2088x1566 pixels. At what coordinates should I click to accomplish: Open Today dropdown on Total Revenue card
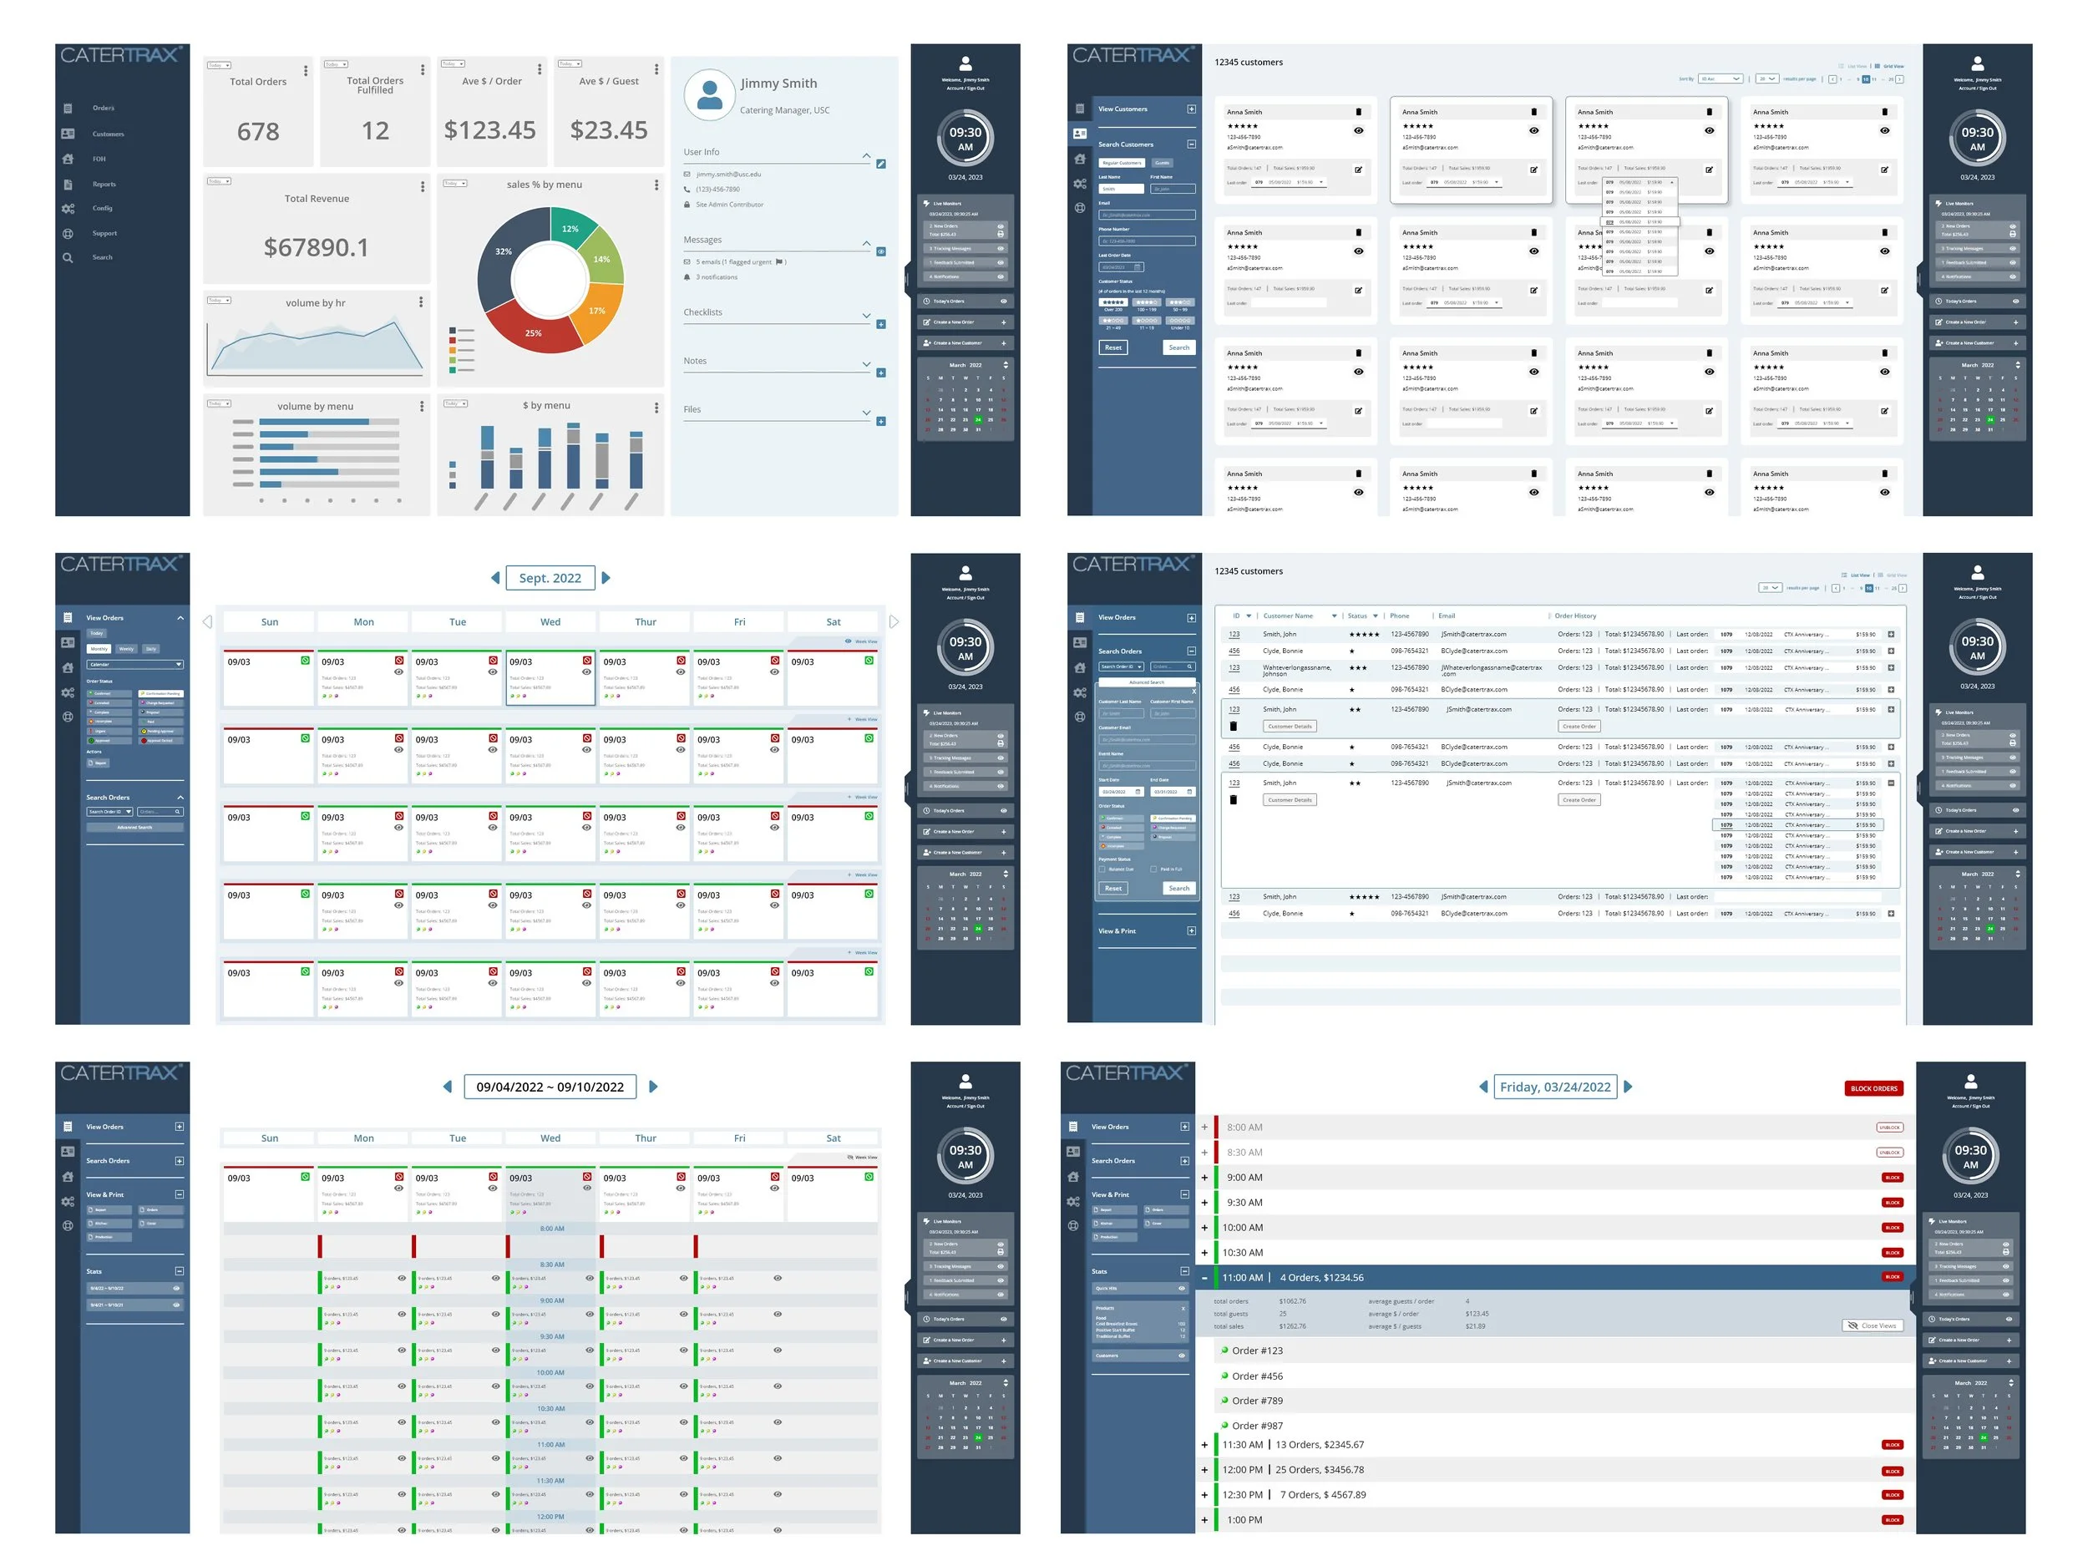click(220, 181)
